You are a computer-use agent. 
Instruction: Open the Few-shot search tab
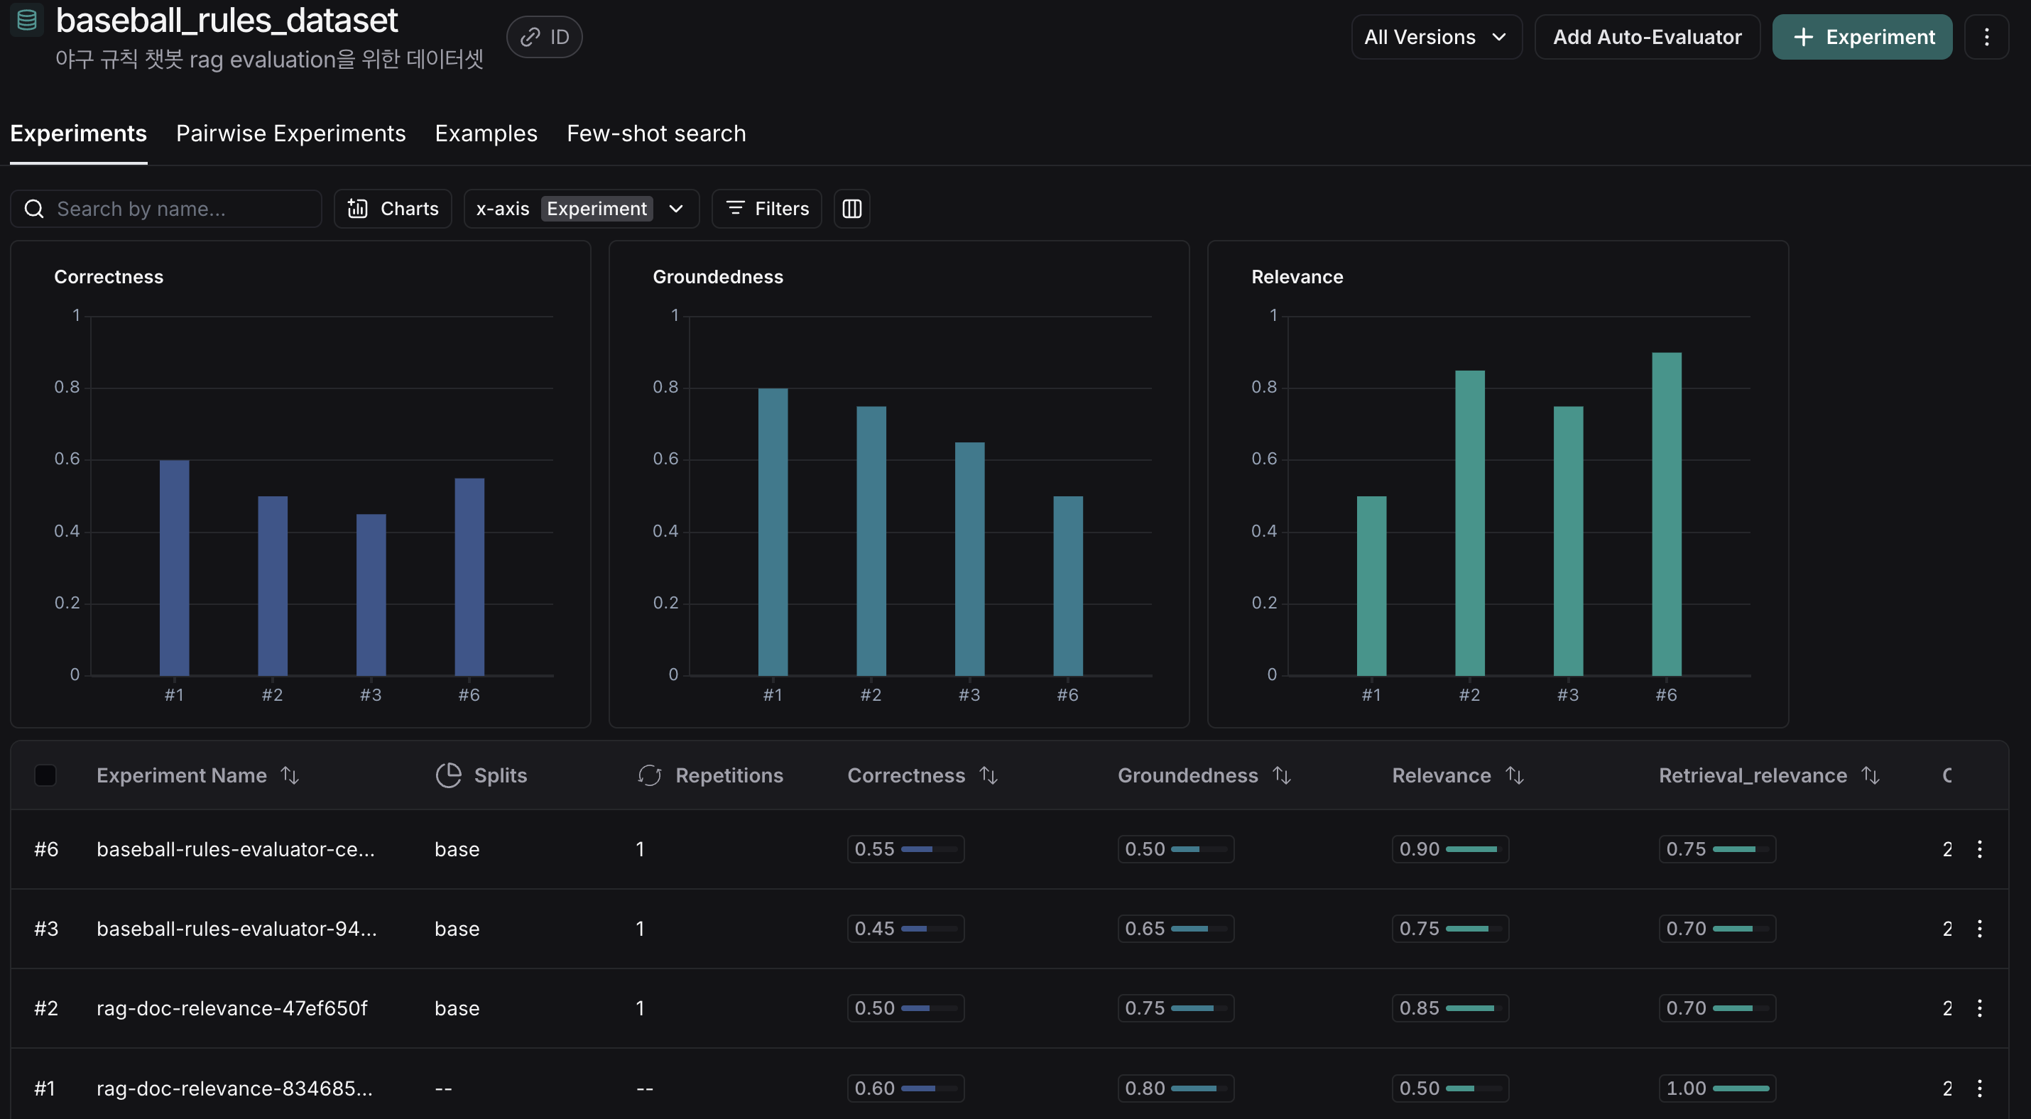click(x=656, y=133)
